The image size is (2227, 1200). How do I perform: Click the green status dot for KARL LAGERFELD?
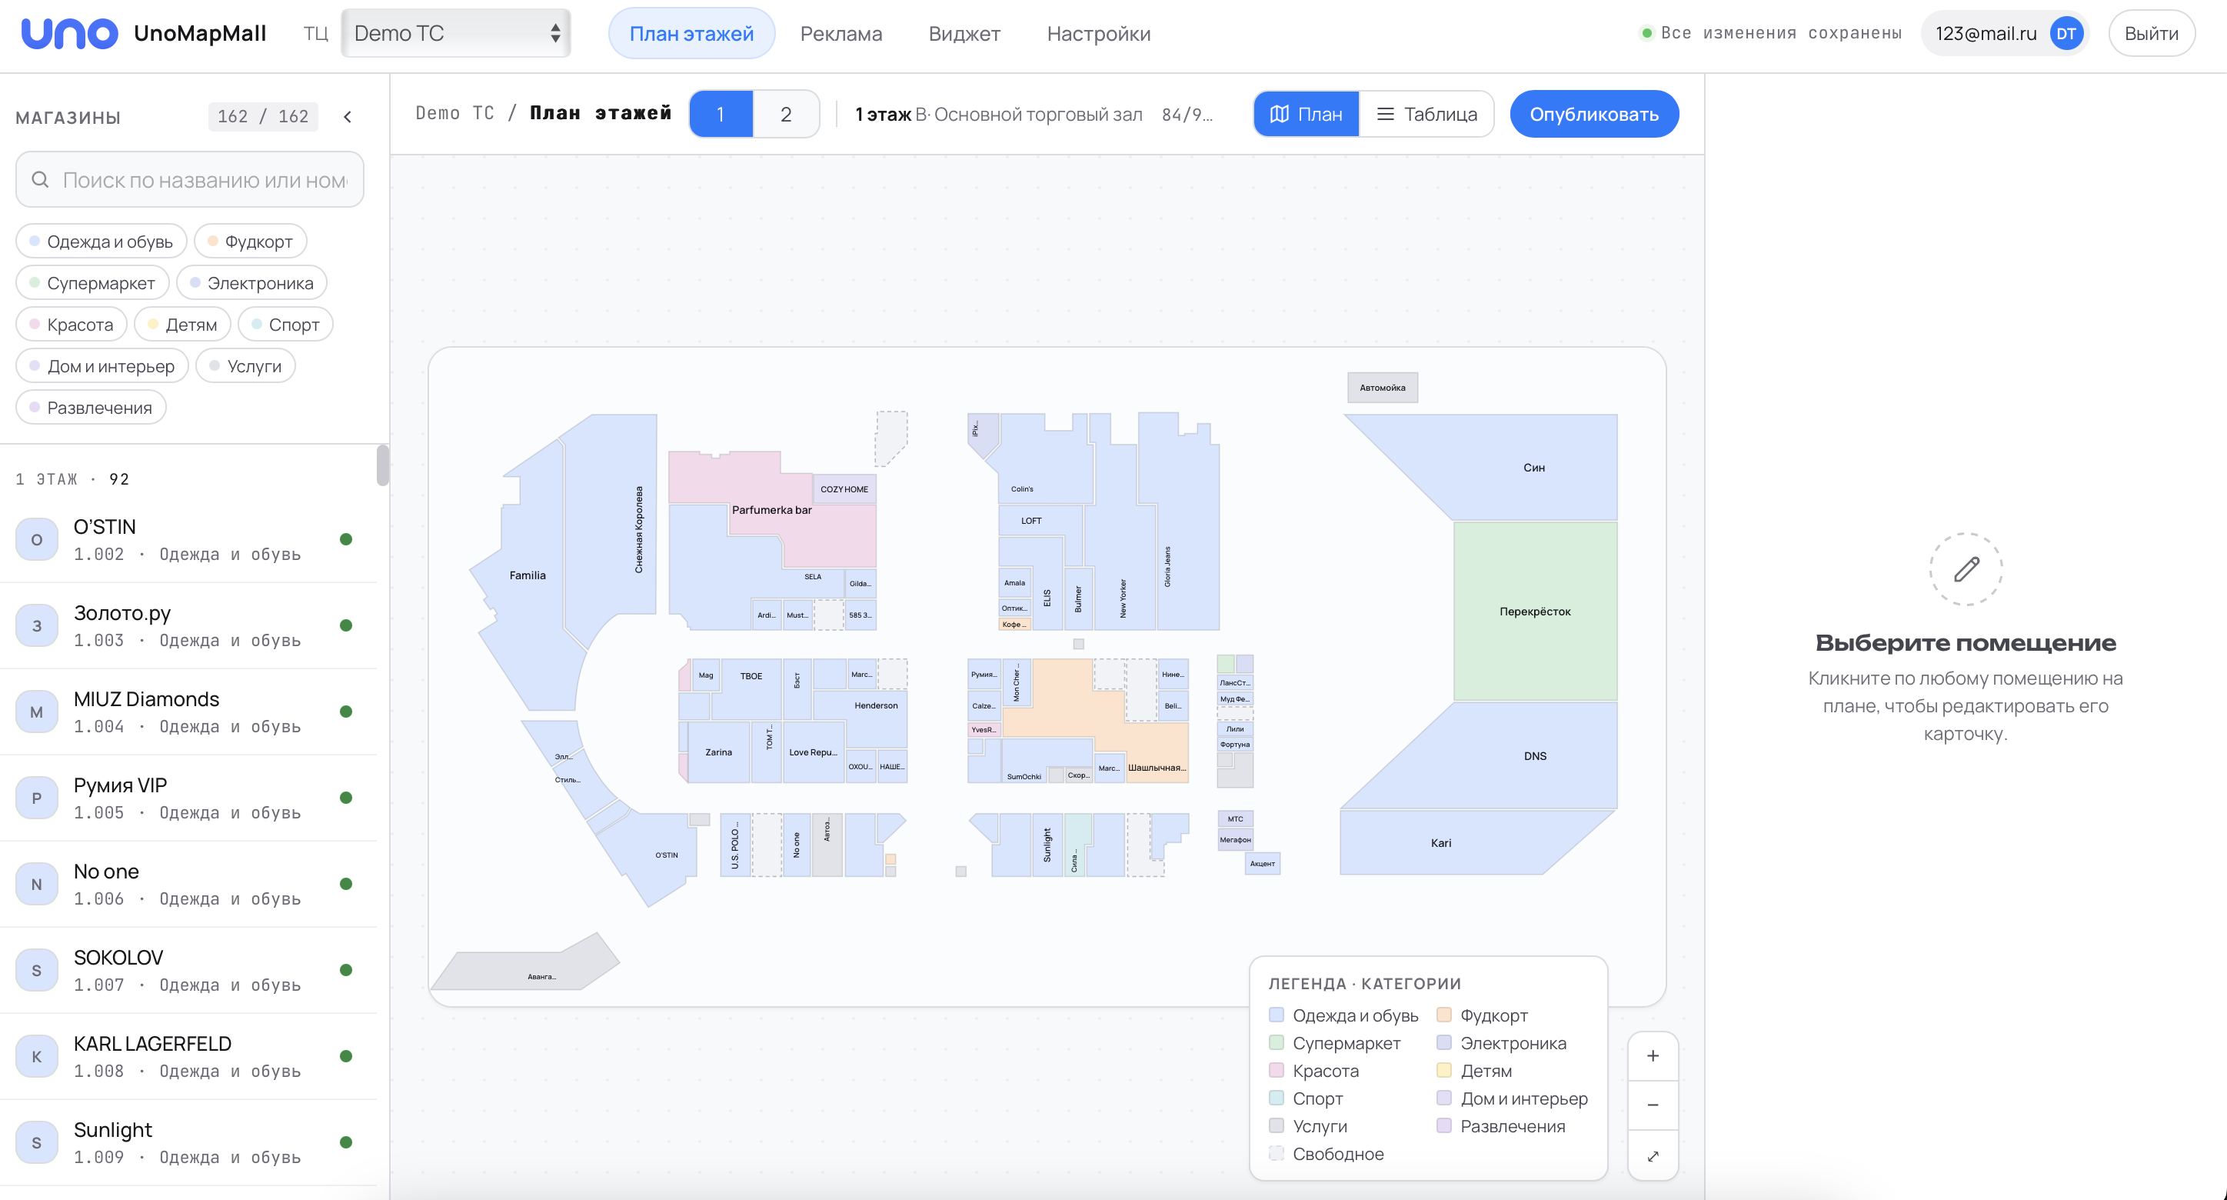click(346, 1055)
